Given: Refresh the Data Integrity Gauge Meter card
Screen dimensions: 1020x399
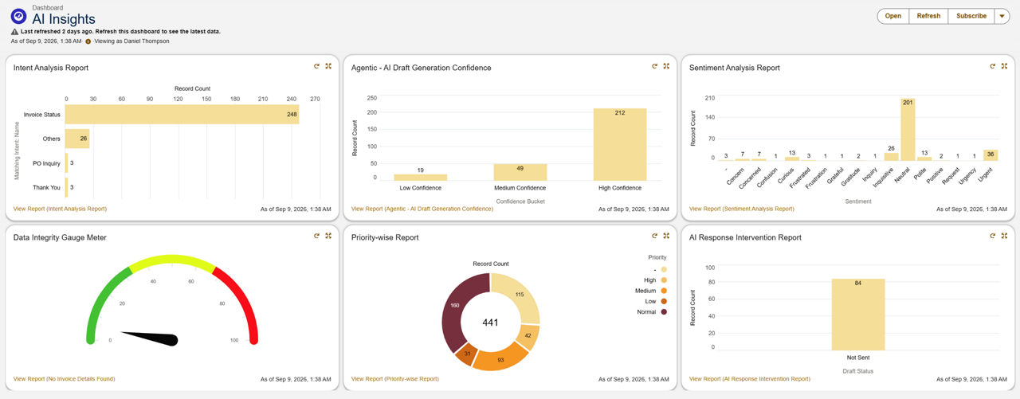Looking at the screenshot, I should pos(317,236).
